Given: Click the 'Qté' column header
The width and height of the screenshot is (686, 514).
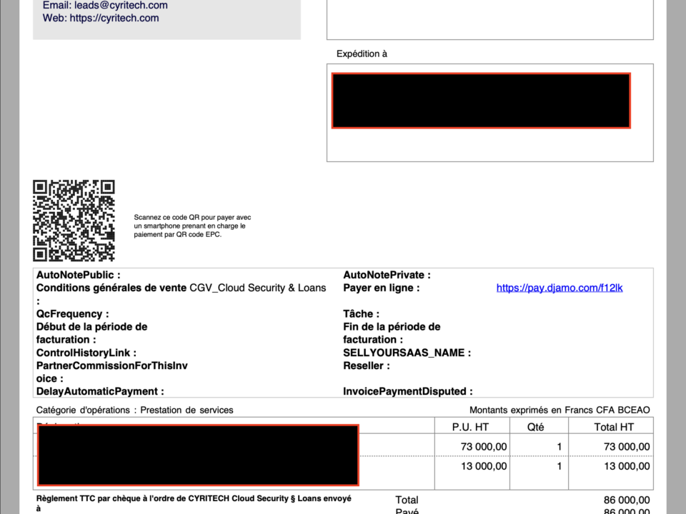Looking at the screenshot, I should point(535,427).
